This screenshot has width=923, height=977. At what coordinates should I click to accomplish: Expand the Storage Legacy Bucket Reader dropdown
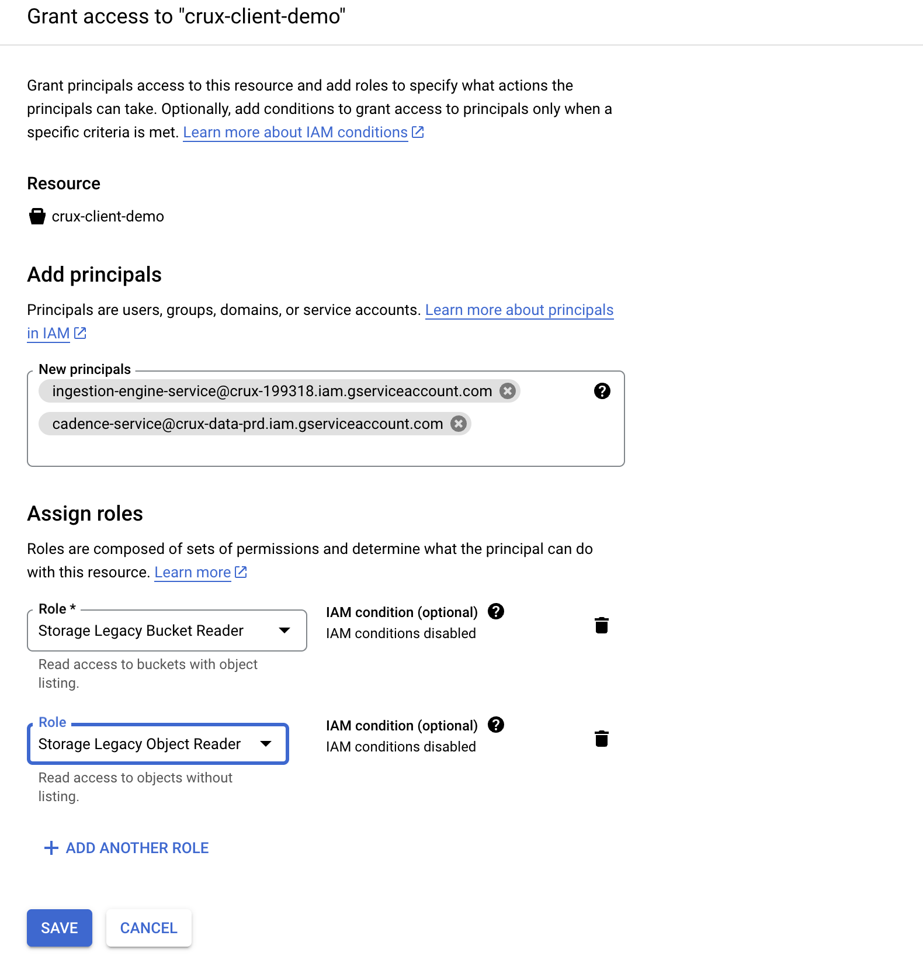point(167,630)
